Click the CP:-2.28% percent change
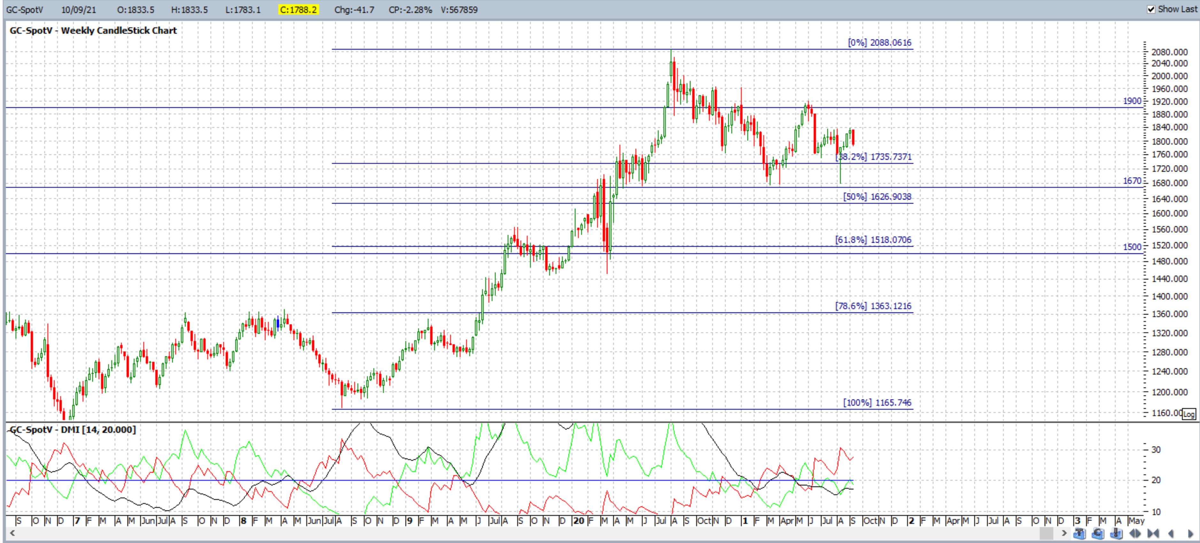Viewport: 1200px width, 543px height. (410, 9)
